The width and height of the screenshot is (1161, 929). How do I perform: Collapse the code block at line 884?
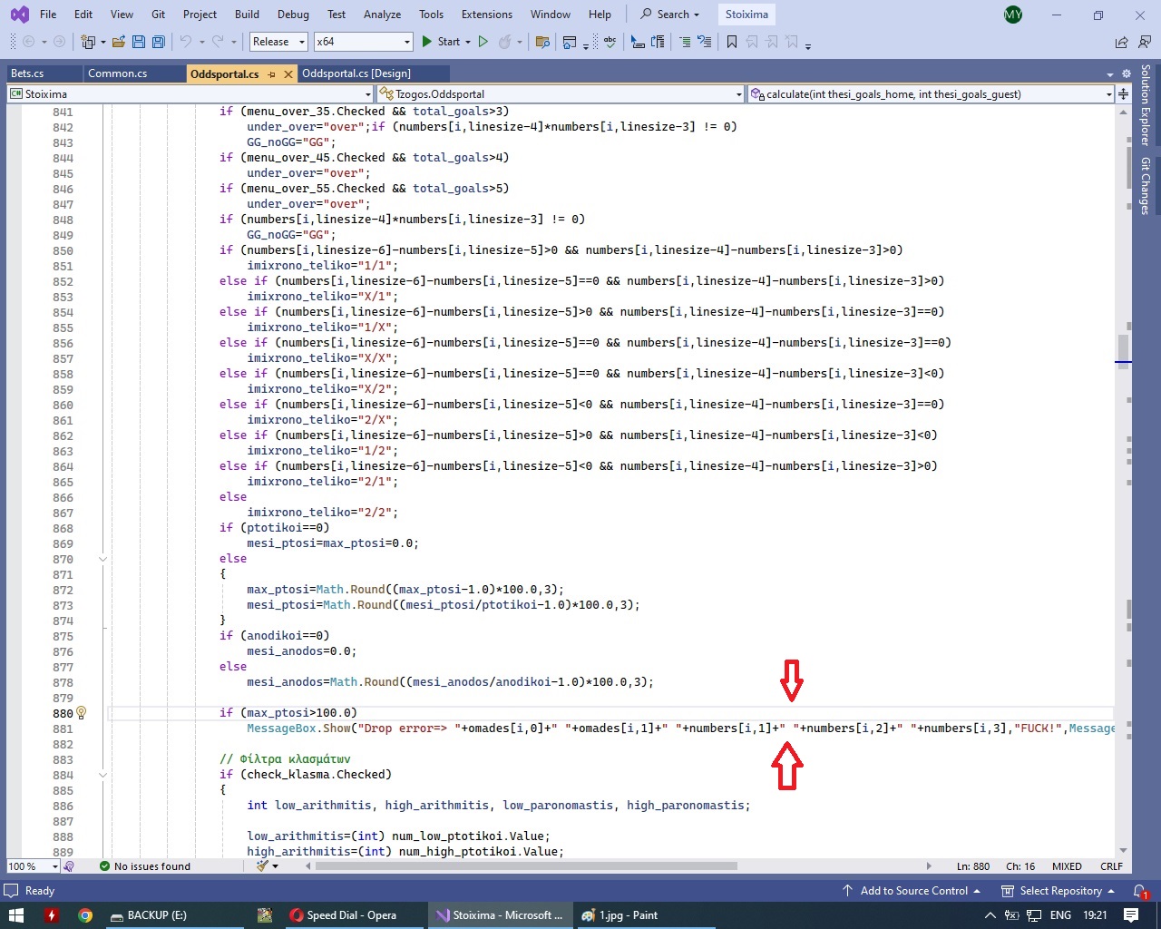click(x=102, y=775)
